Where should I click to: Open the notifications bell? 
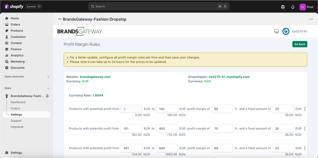pyautogui.click(x=293, y=7)
